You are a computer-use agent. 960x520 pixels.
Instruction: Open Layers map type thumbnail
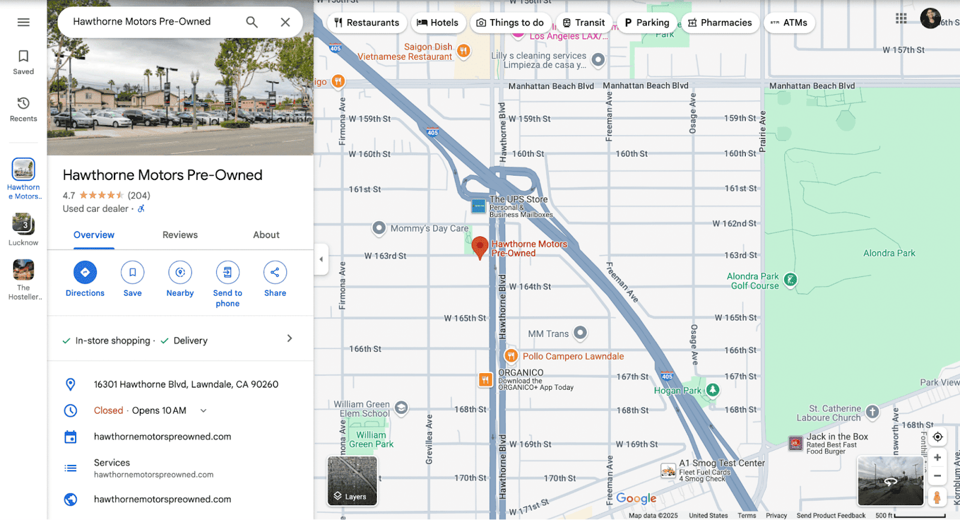[352, 480]
